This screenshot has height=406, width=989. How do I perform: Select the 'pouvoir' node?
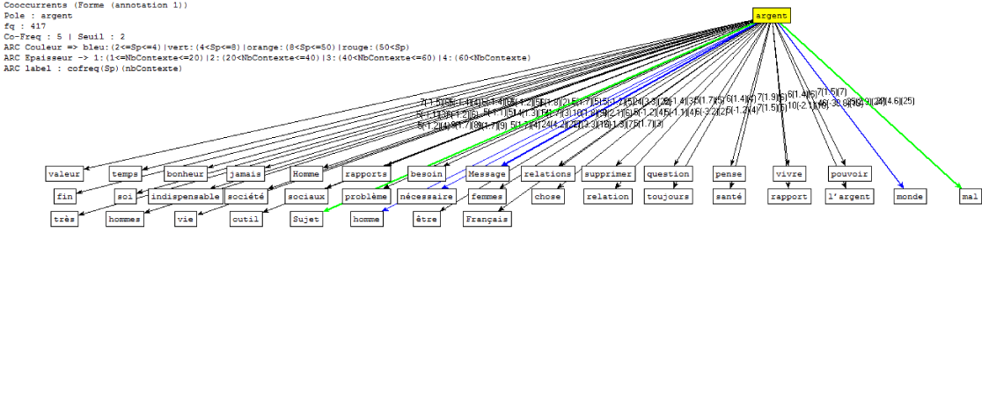[850, 173]
